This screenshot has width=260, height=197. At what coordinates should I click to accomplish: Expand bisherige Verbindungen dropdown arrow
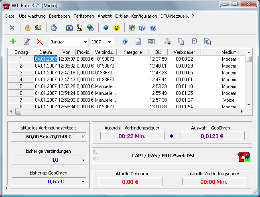pos(83,160)
